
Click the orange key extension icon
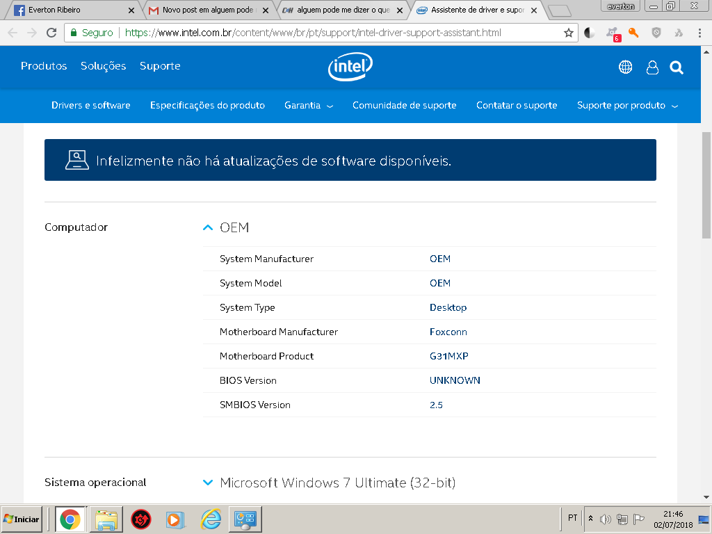tap(633, 33)
